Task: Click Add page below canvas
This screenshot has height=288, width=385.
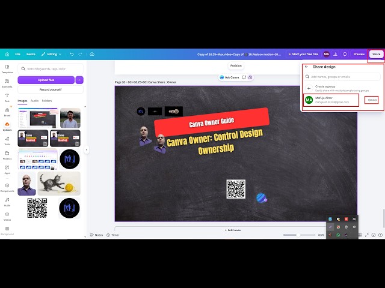Action: (233, 230)
